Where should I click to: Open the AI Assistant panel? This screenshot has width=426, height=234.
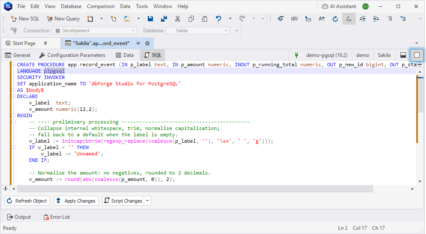point(339,6)
